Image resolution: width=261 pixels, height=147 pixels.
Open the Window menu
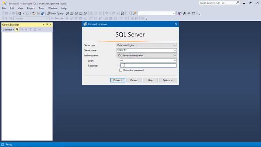tap(53, 8)
